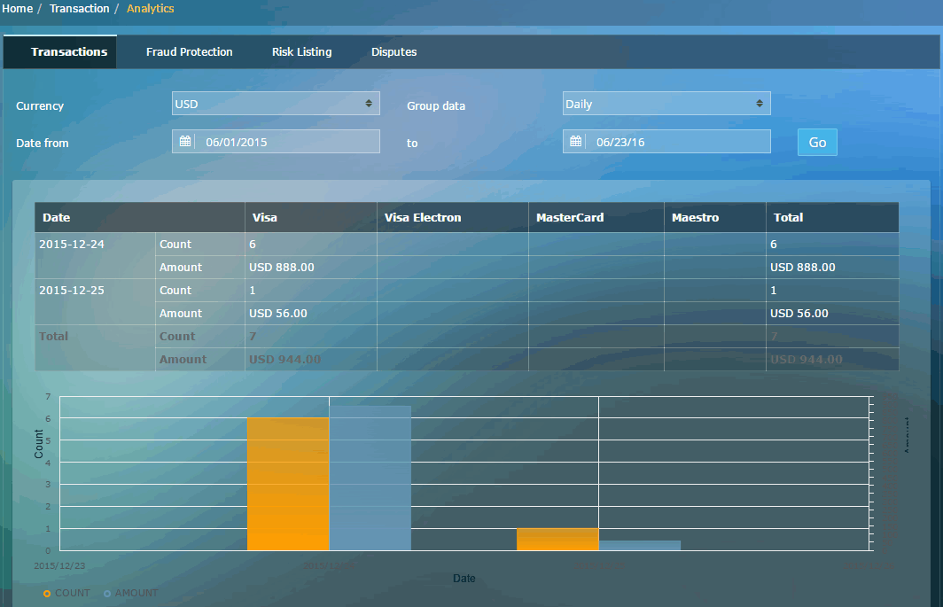The height and width of the screenshot is (607, 943).
Task: Switch to the Fraud Protection tab
Action: coord(189,52)
